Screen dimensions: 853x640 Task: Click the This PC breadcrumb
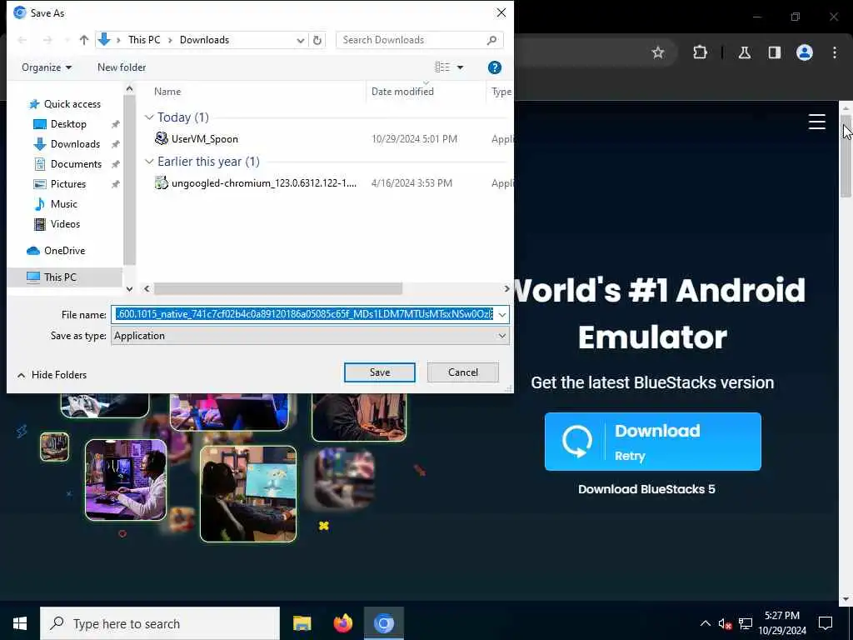[144, 40]
